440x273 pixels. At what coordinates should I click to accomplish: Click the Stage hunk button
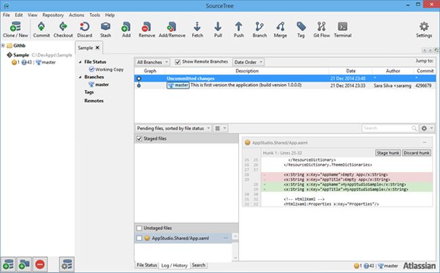[387, 153]
